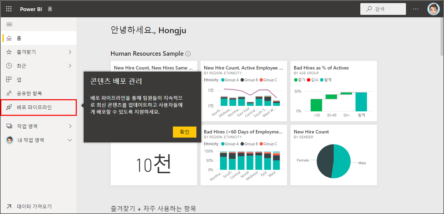Screen dimensions: 444x214
Task: Click into the 검색 search field
Action: (383, 9)
